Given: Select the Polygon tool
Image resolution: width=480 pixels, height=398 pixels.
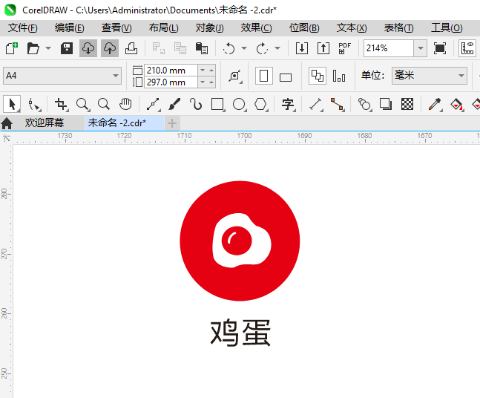Looking at the screenshot, I should click(261, 105).
